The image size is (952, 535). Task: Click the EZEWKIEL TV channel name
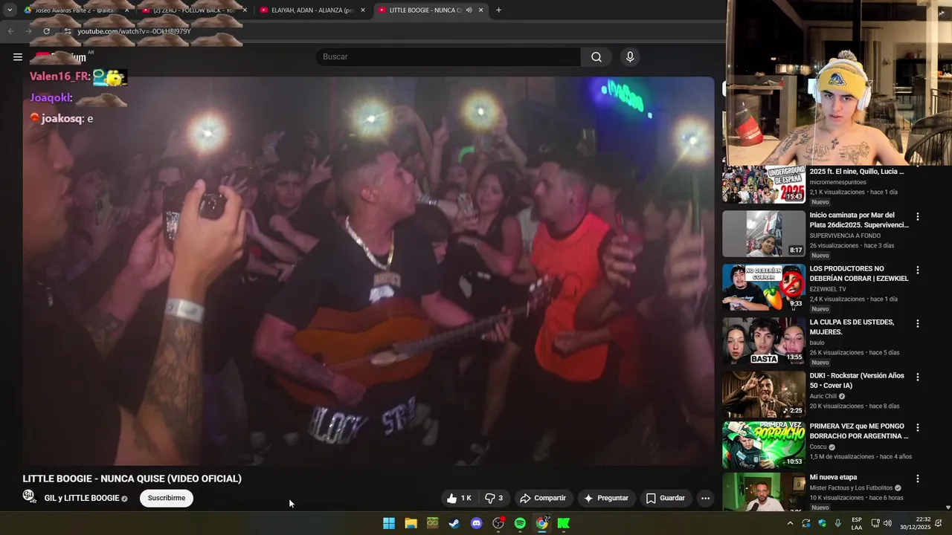[827, 289]
